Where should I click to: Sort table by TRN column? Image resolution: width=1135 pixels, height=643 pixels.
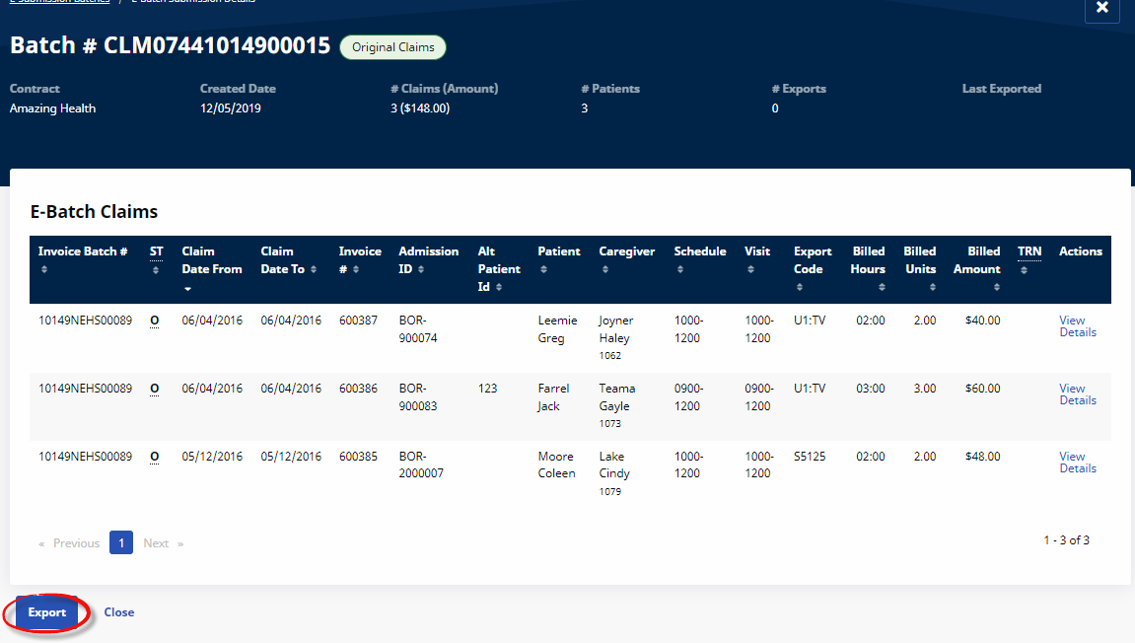[x=1029, y=252]
